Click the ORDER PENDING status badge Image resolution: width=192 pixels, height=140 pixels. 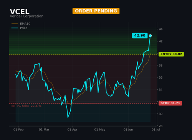click(x=96, y=11)
